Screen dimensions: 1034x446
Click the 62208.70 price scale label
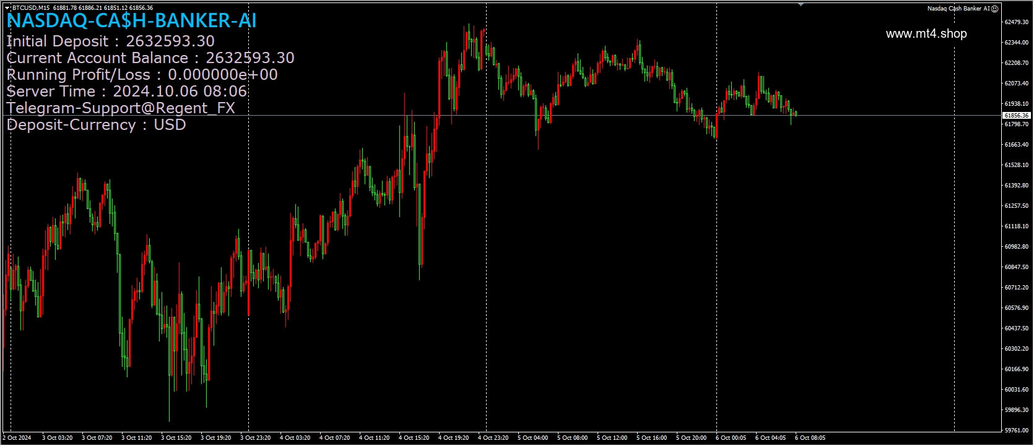pos(1016,63)
